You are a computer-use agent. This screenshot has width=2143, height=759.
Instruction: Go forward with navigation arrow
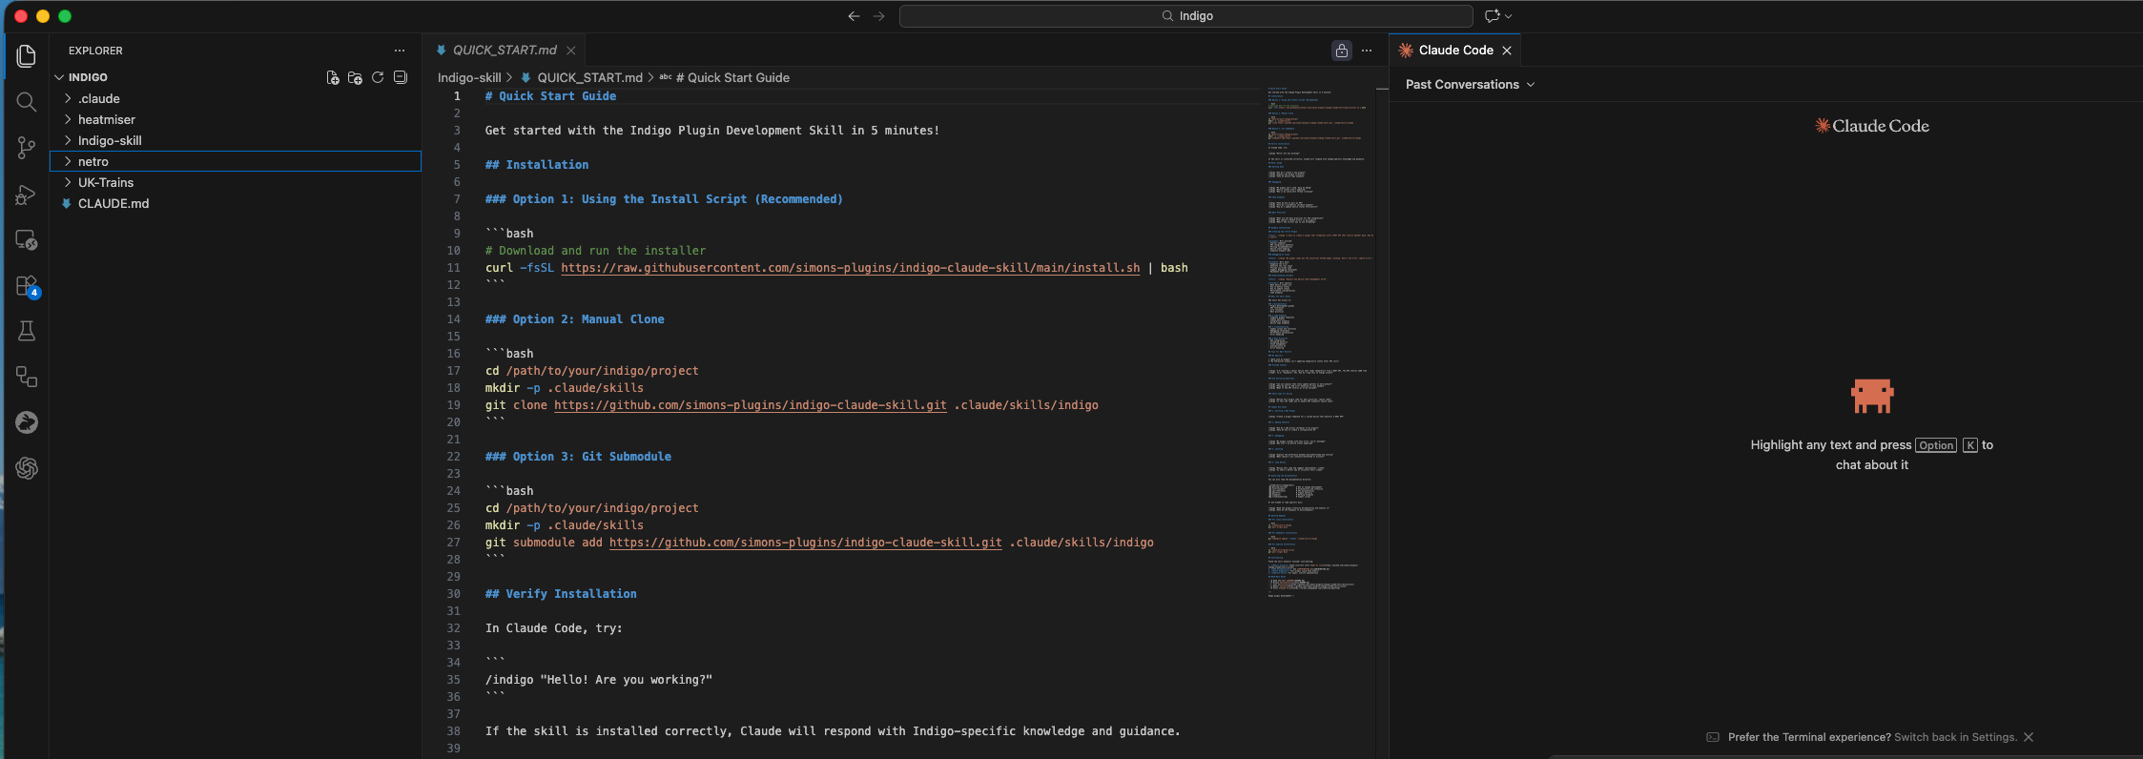point(879,16)
